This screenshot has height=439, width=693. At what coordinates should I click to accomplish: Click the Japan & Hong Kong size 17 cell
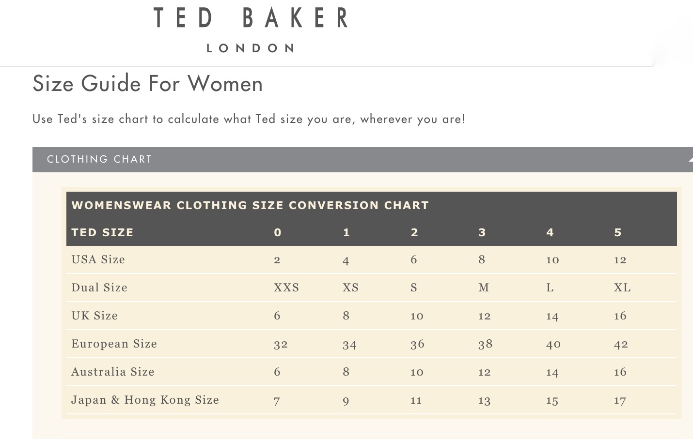tap(620, 401)
